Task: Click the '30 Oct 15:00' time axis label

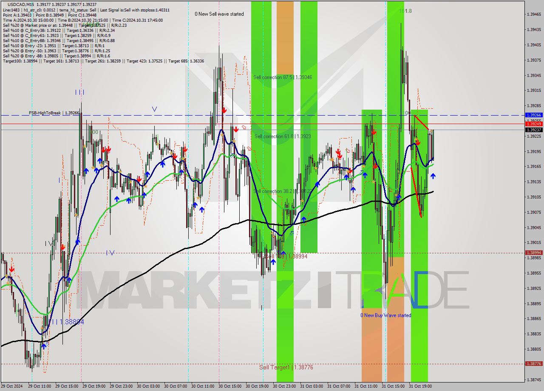Action: [230, 386]
